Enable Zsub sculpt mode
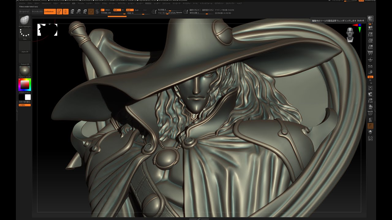392x220 pixels. 137,10
